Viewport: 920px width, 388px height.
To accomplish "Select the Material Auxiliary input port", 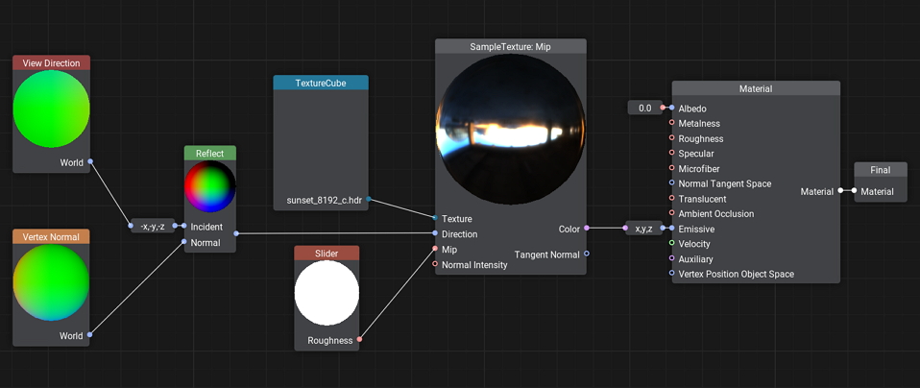I will 672,258.
